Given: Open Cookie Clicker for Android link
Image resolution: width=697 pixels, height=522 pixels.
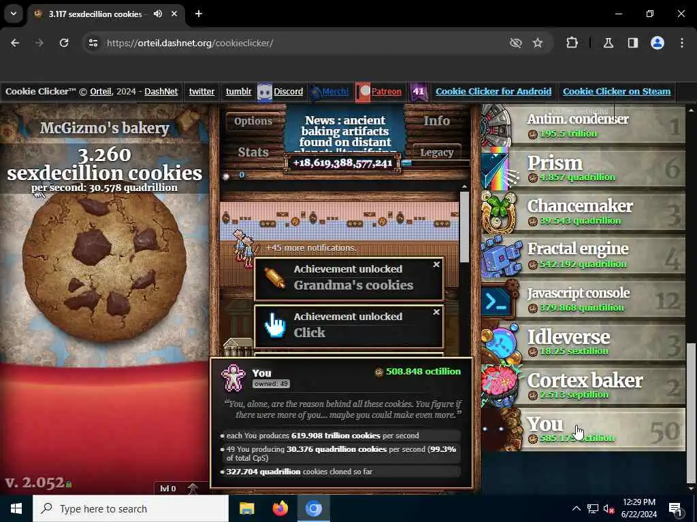Looking at the screenshot, I should point(493,92).
